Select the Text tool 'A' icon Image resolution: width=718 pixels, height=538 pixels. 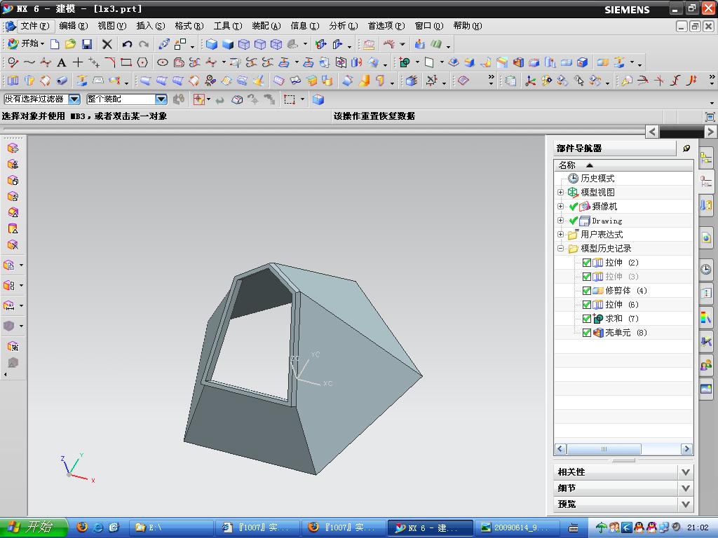(x=62, y=62)
